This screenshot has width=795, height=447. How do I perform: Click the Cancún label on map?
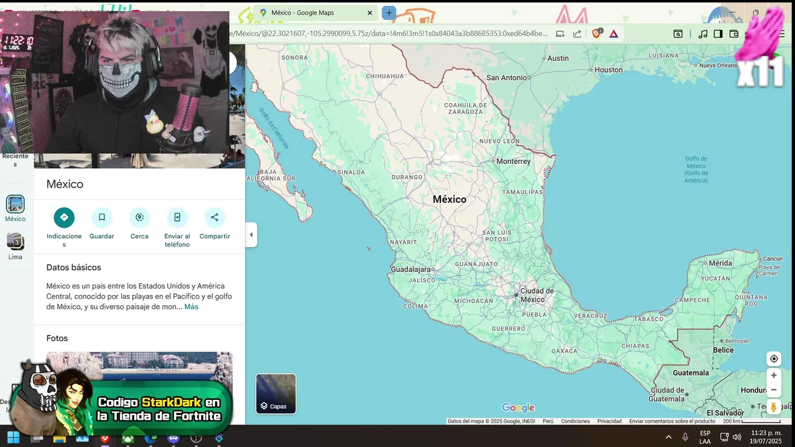pyautogui.click(x=773, y=259)
